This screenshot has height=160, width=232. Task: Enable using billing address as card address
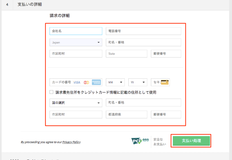point(51,92)
